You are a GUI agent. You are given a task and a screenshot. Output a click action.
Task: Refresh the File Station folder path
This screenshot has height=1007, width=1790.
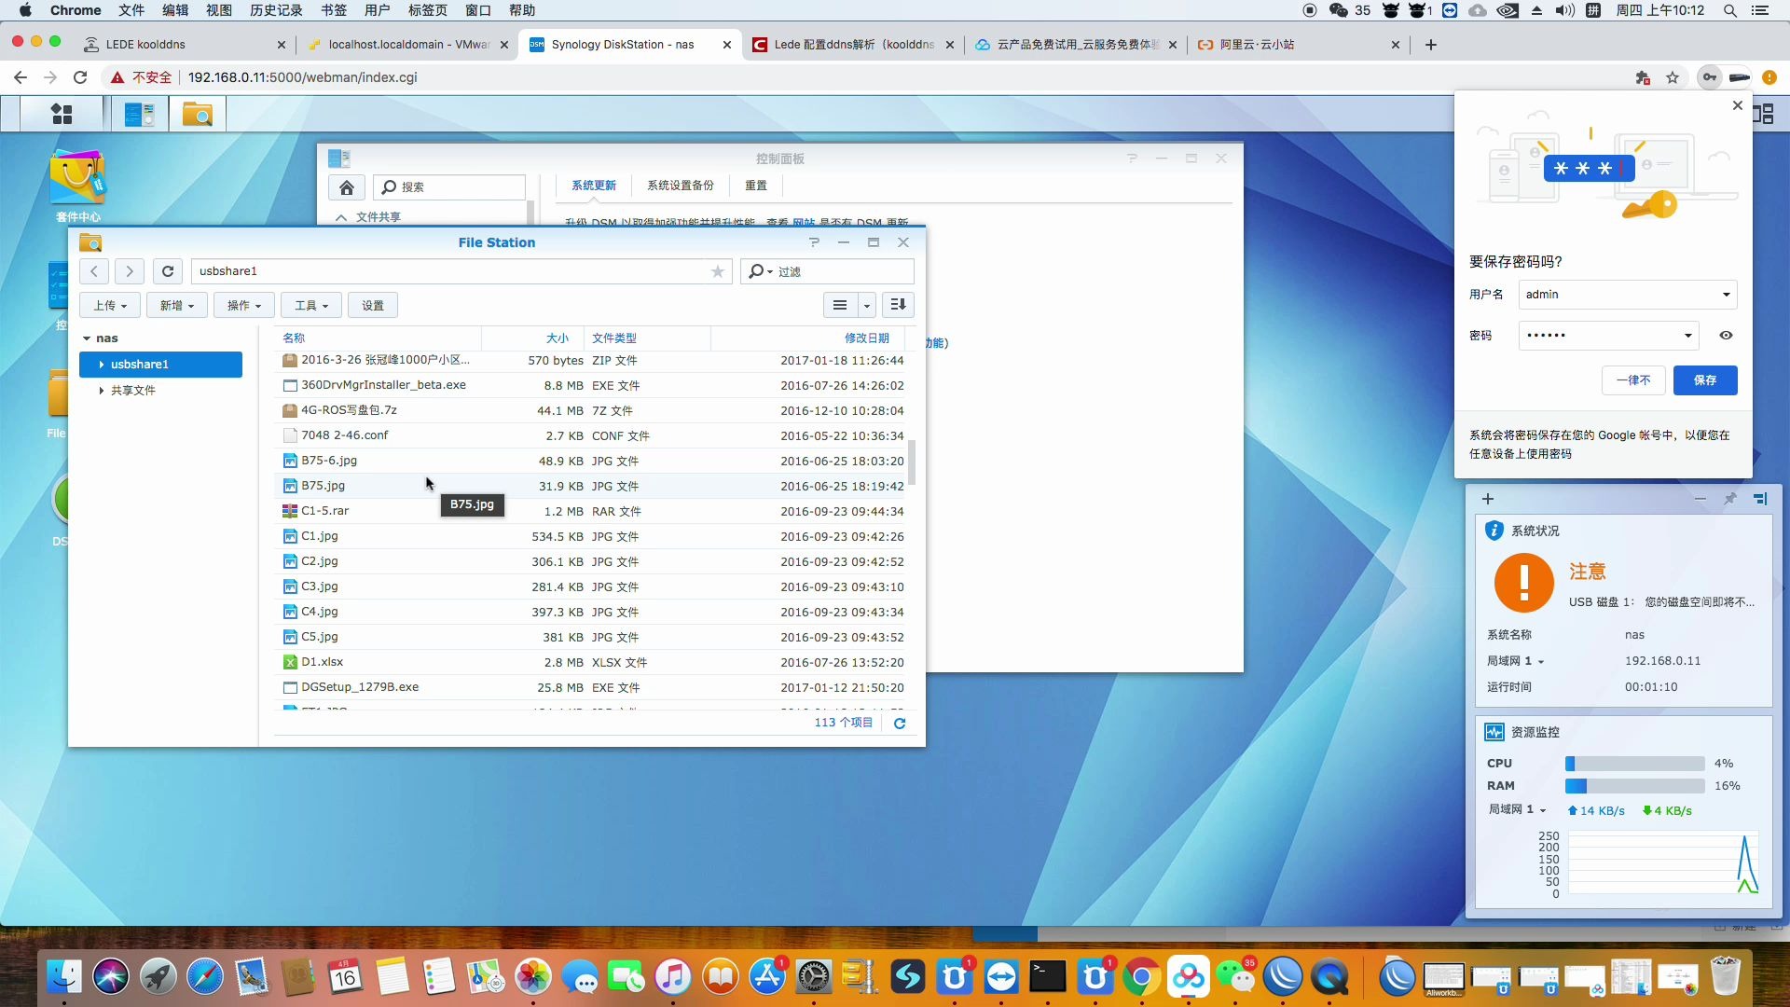tap(168, 271)
